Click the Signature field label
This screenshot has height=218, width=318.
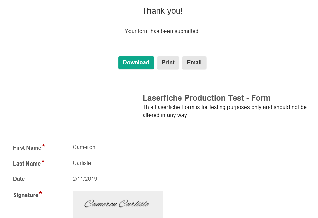point(25,195)
